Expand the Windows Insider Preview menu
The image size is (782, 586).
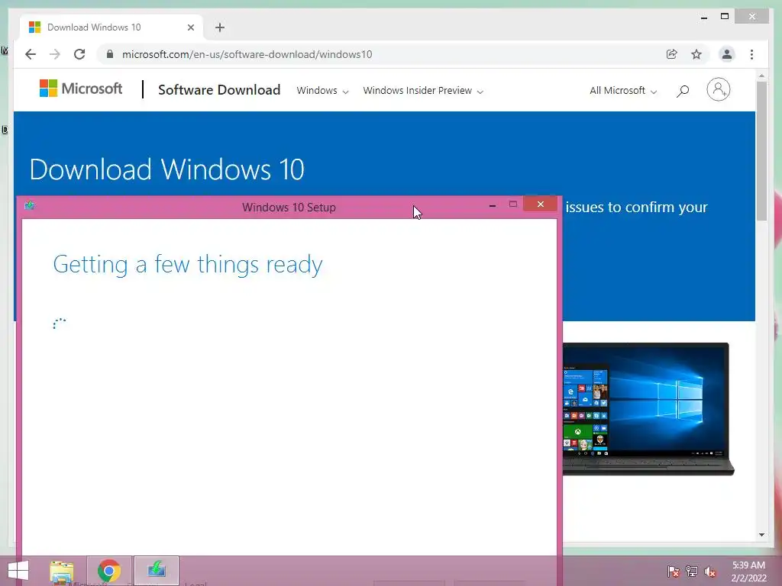pyautogui.click(x=423, y=91)
